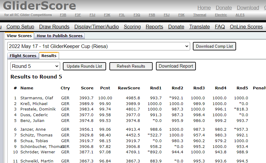Select the row name Schütz, Thomas
This screenshot has height=163, width=266.
coord(37,135)
